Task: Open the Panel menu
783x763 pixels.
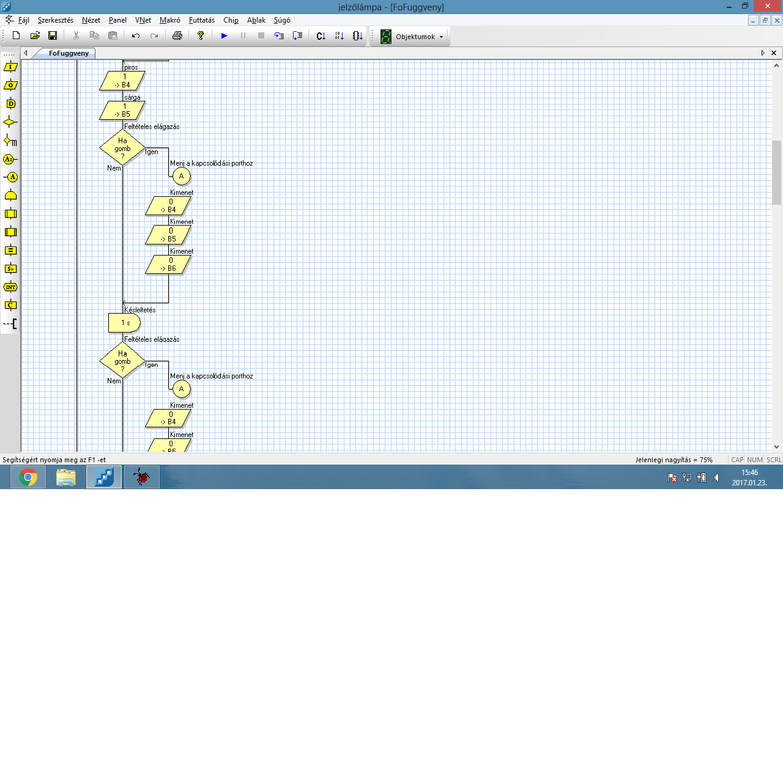Action: pos(117,20)
